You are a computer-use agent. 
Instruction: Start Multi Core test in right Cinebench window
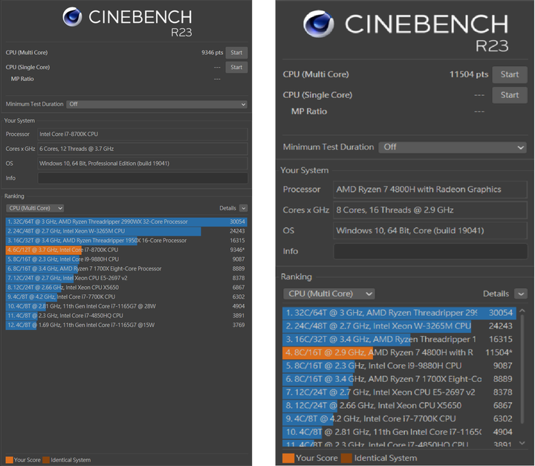510,74
